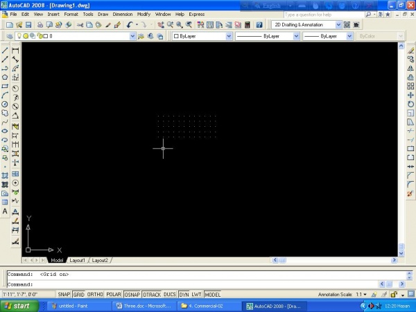Viewport: 416px width, 312px height.
Task: Click the Open file icon
Action: (19, 25)
